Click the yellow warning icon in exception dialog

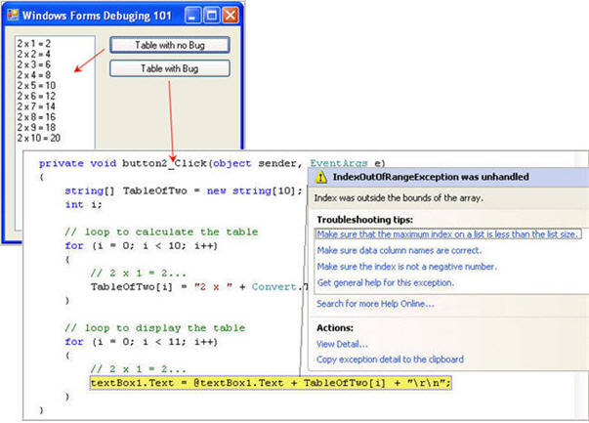tap(320, 177)
